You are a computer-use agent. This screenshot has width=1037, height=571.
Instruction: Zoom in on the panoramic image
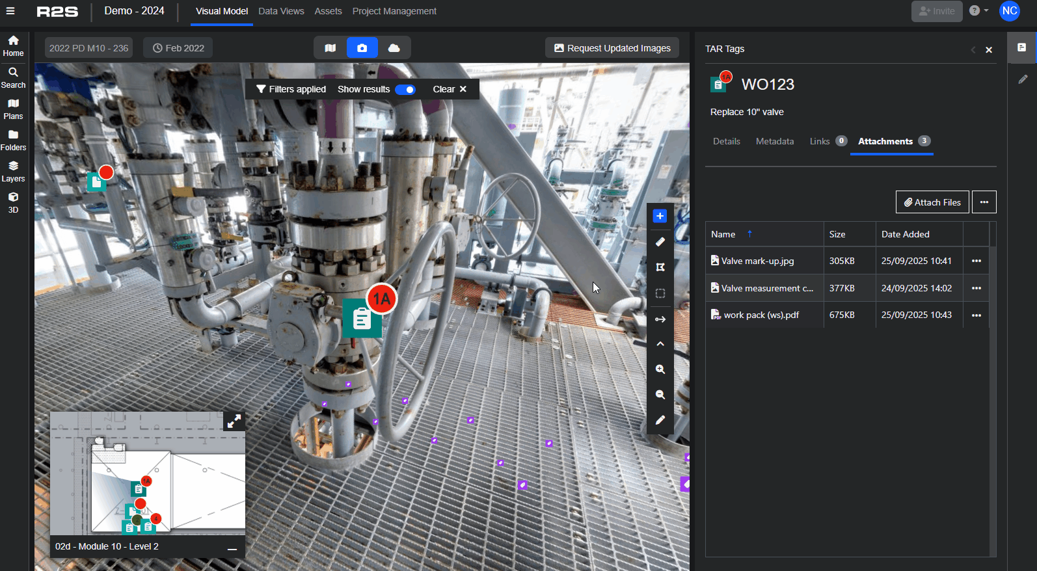click(x=660, y=369)
